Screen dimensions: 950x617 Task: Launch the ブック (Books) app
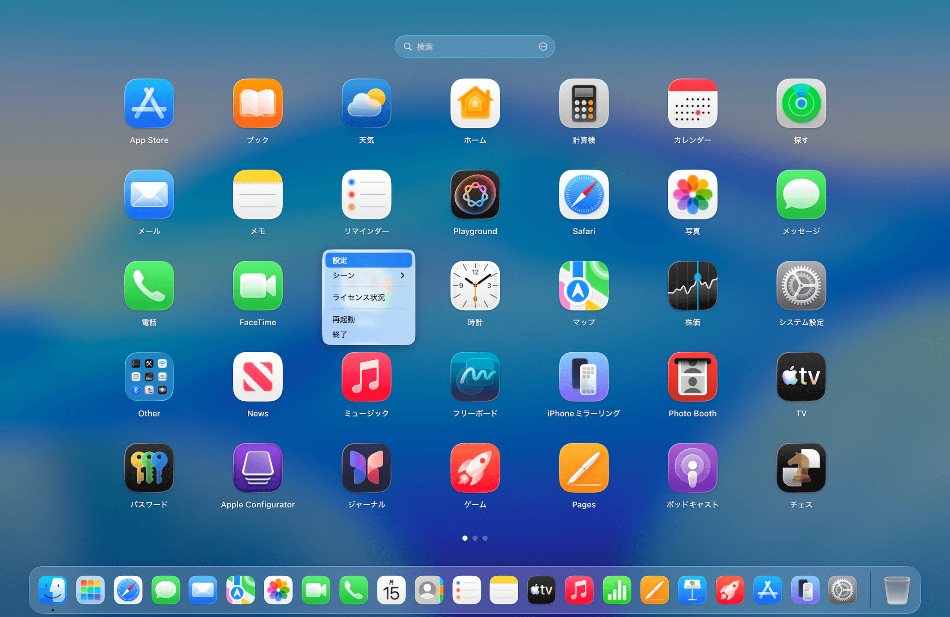258,104
